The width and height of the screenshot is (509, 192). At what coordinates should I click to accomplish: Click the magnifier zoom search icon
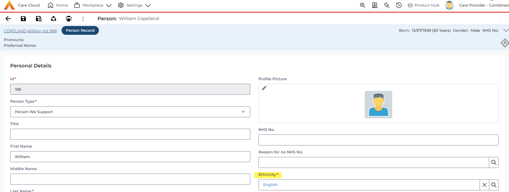coord(363,5)
